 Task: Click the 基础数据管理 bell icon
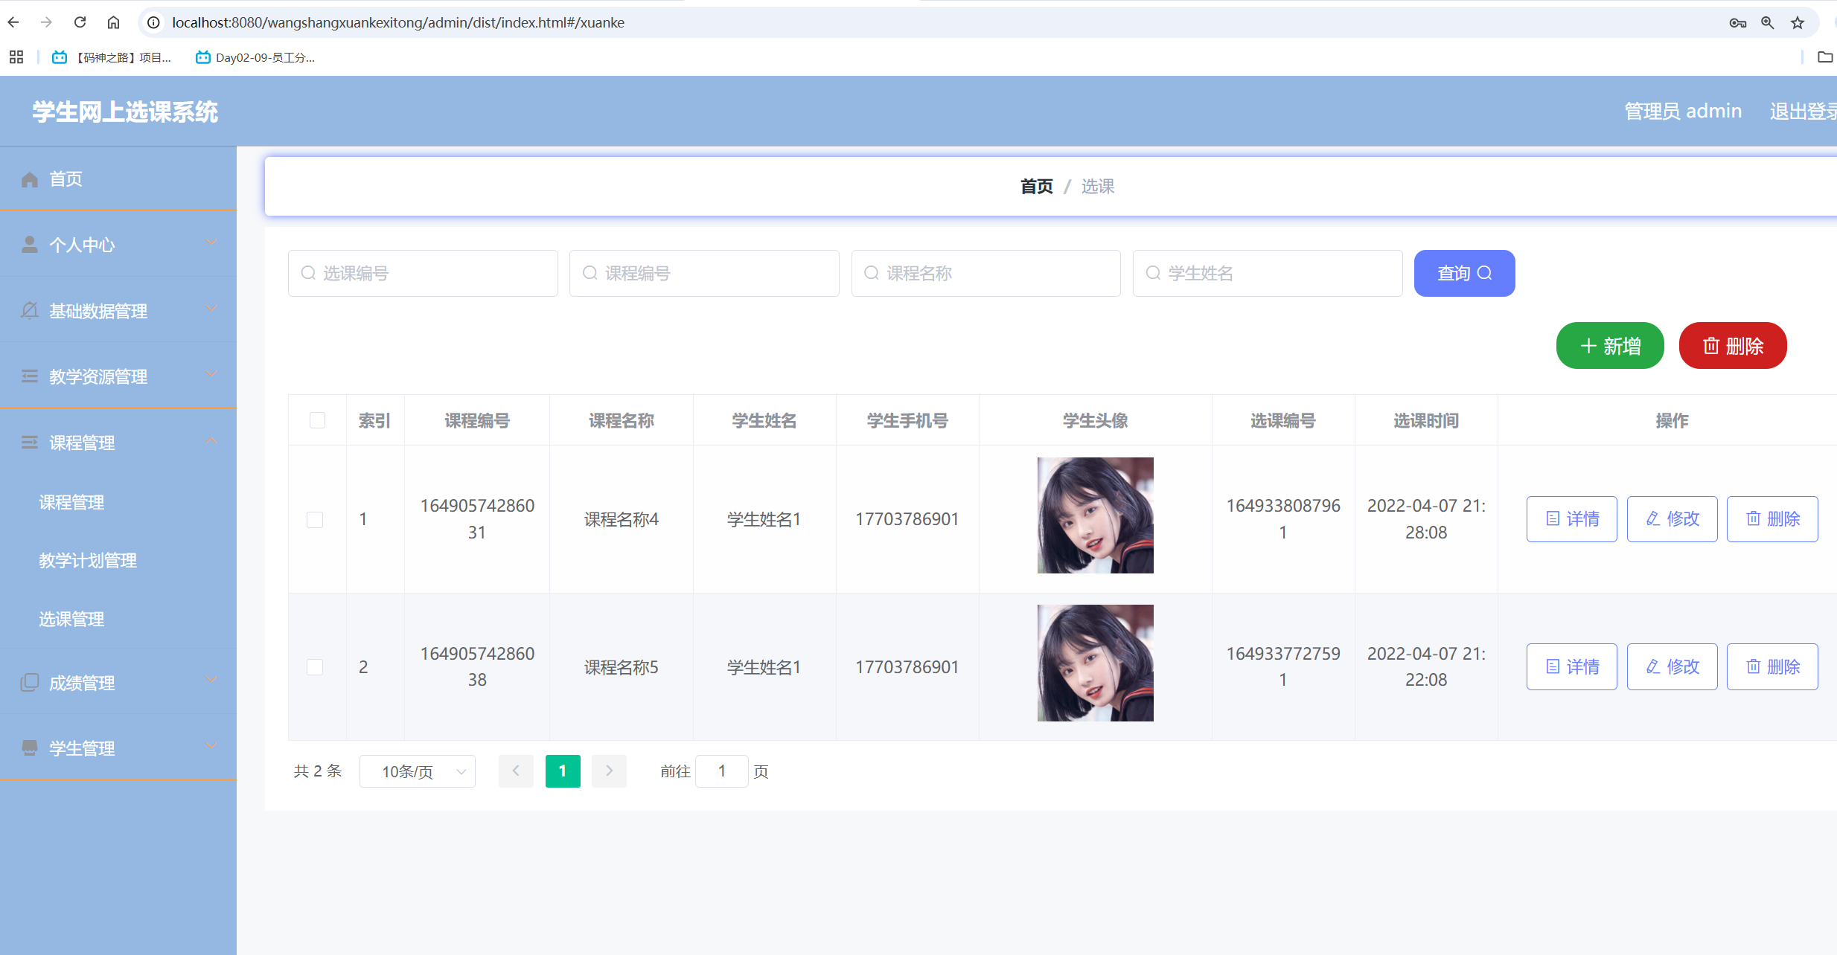(x=30, y=310)
